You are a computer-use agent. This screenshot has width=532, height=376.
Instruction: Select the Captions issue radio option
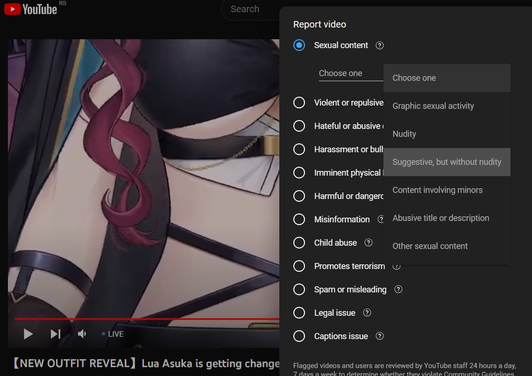pyautogui.click(x=299, y=336)
